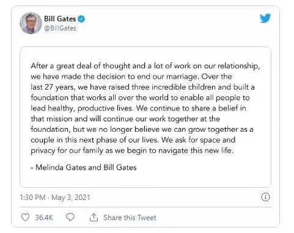The height and width of the screenshot is (233, 294).
Task: Click the 1:30 PM timestamp
Action: (x=32, y=198)
